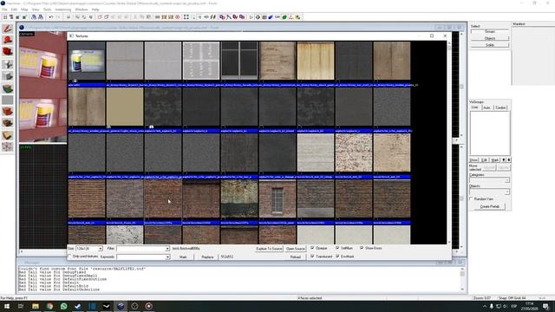Toggle the Opaque checkbox
Viewport: 555px width, 312px height.
(x=312, y=248)
